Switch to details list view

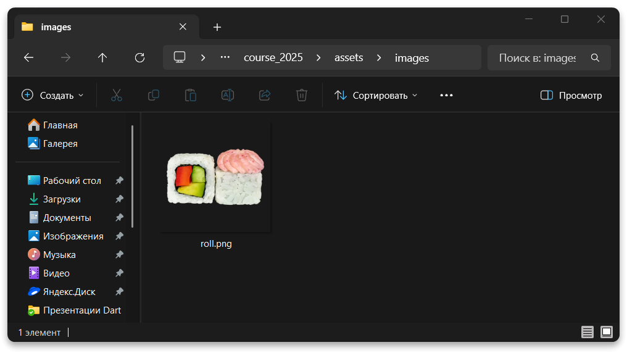tap(588, 332)
